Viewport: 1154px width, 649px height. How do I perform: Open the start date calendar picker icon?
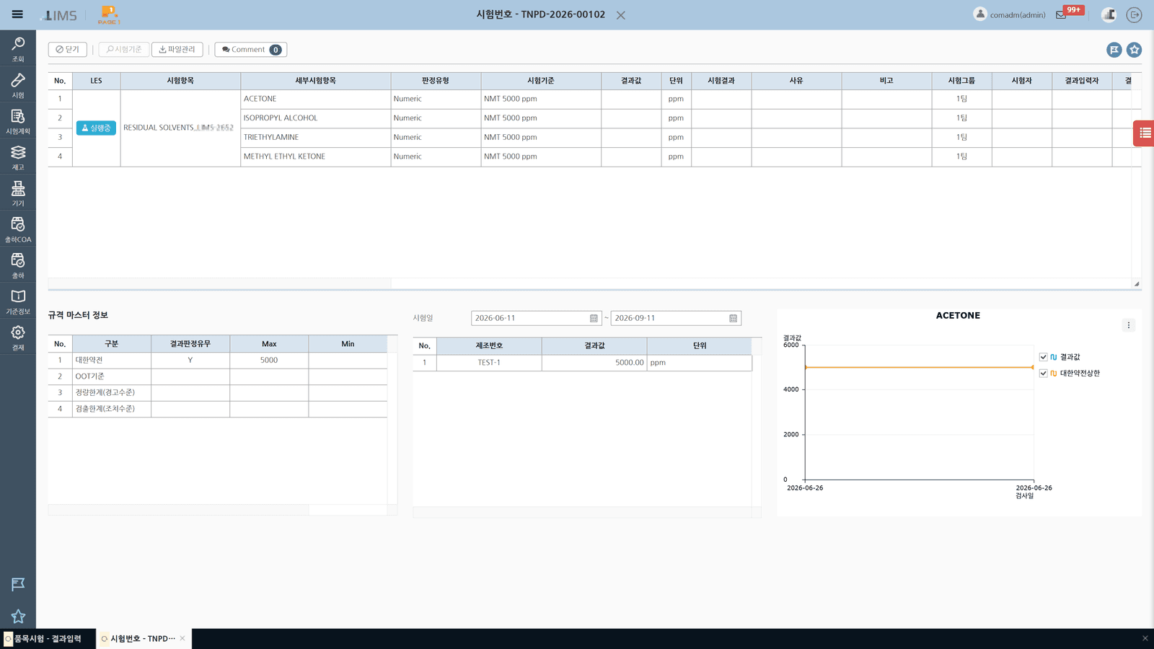[x=594, y=318]
